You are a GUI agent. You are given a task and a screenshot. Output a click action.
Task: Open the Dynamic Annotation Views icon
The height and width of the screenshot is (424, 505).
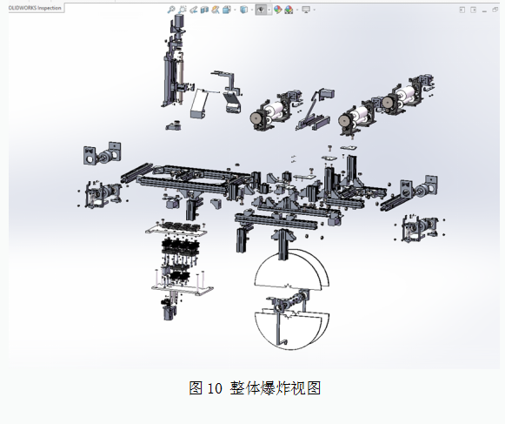216,10
